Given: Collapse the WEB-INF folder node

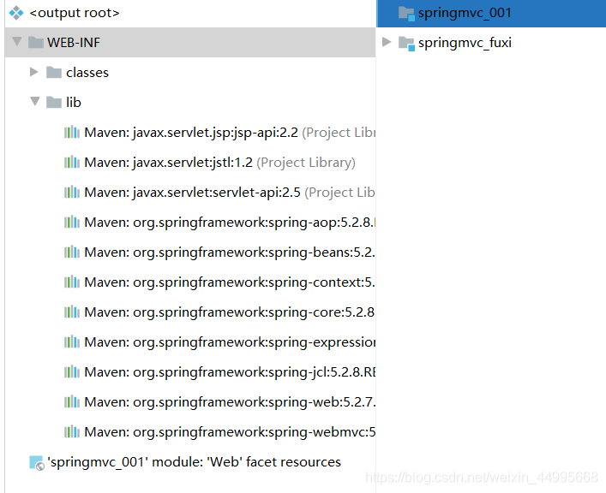Looking at the screenshot, I should (x=16, y=42).
